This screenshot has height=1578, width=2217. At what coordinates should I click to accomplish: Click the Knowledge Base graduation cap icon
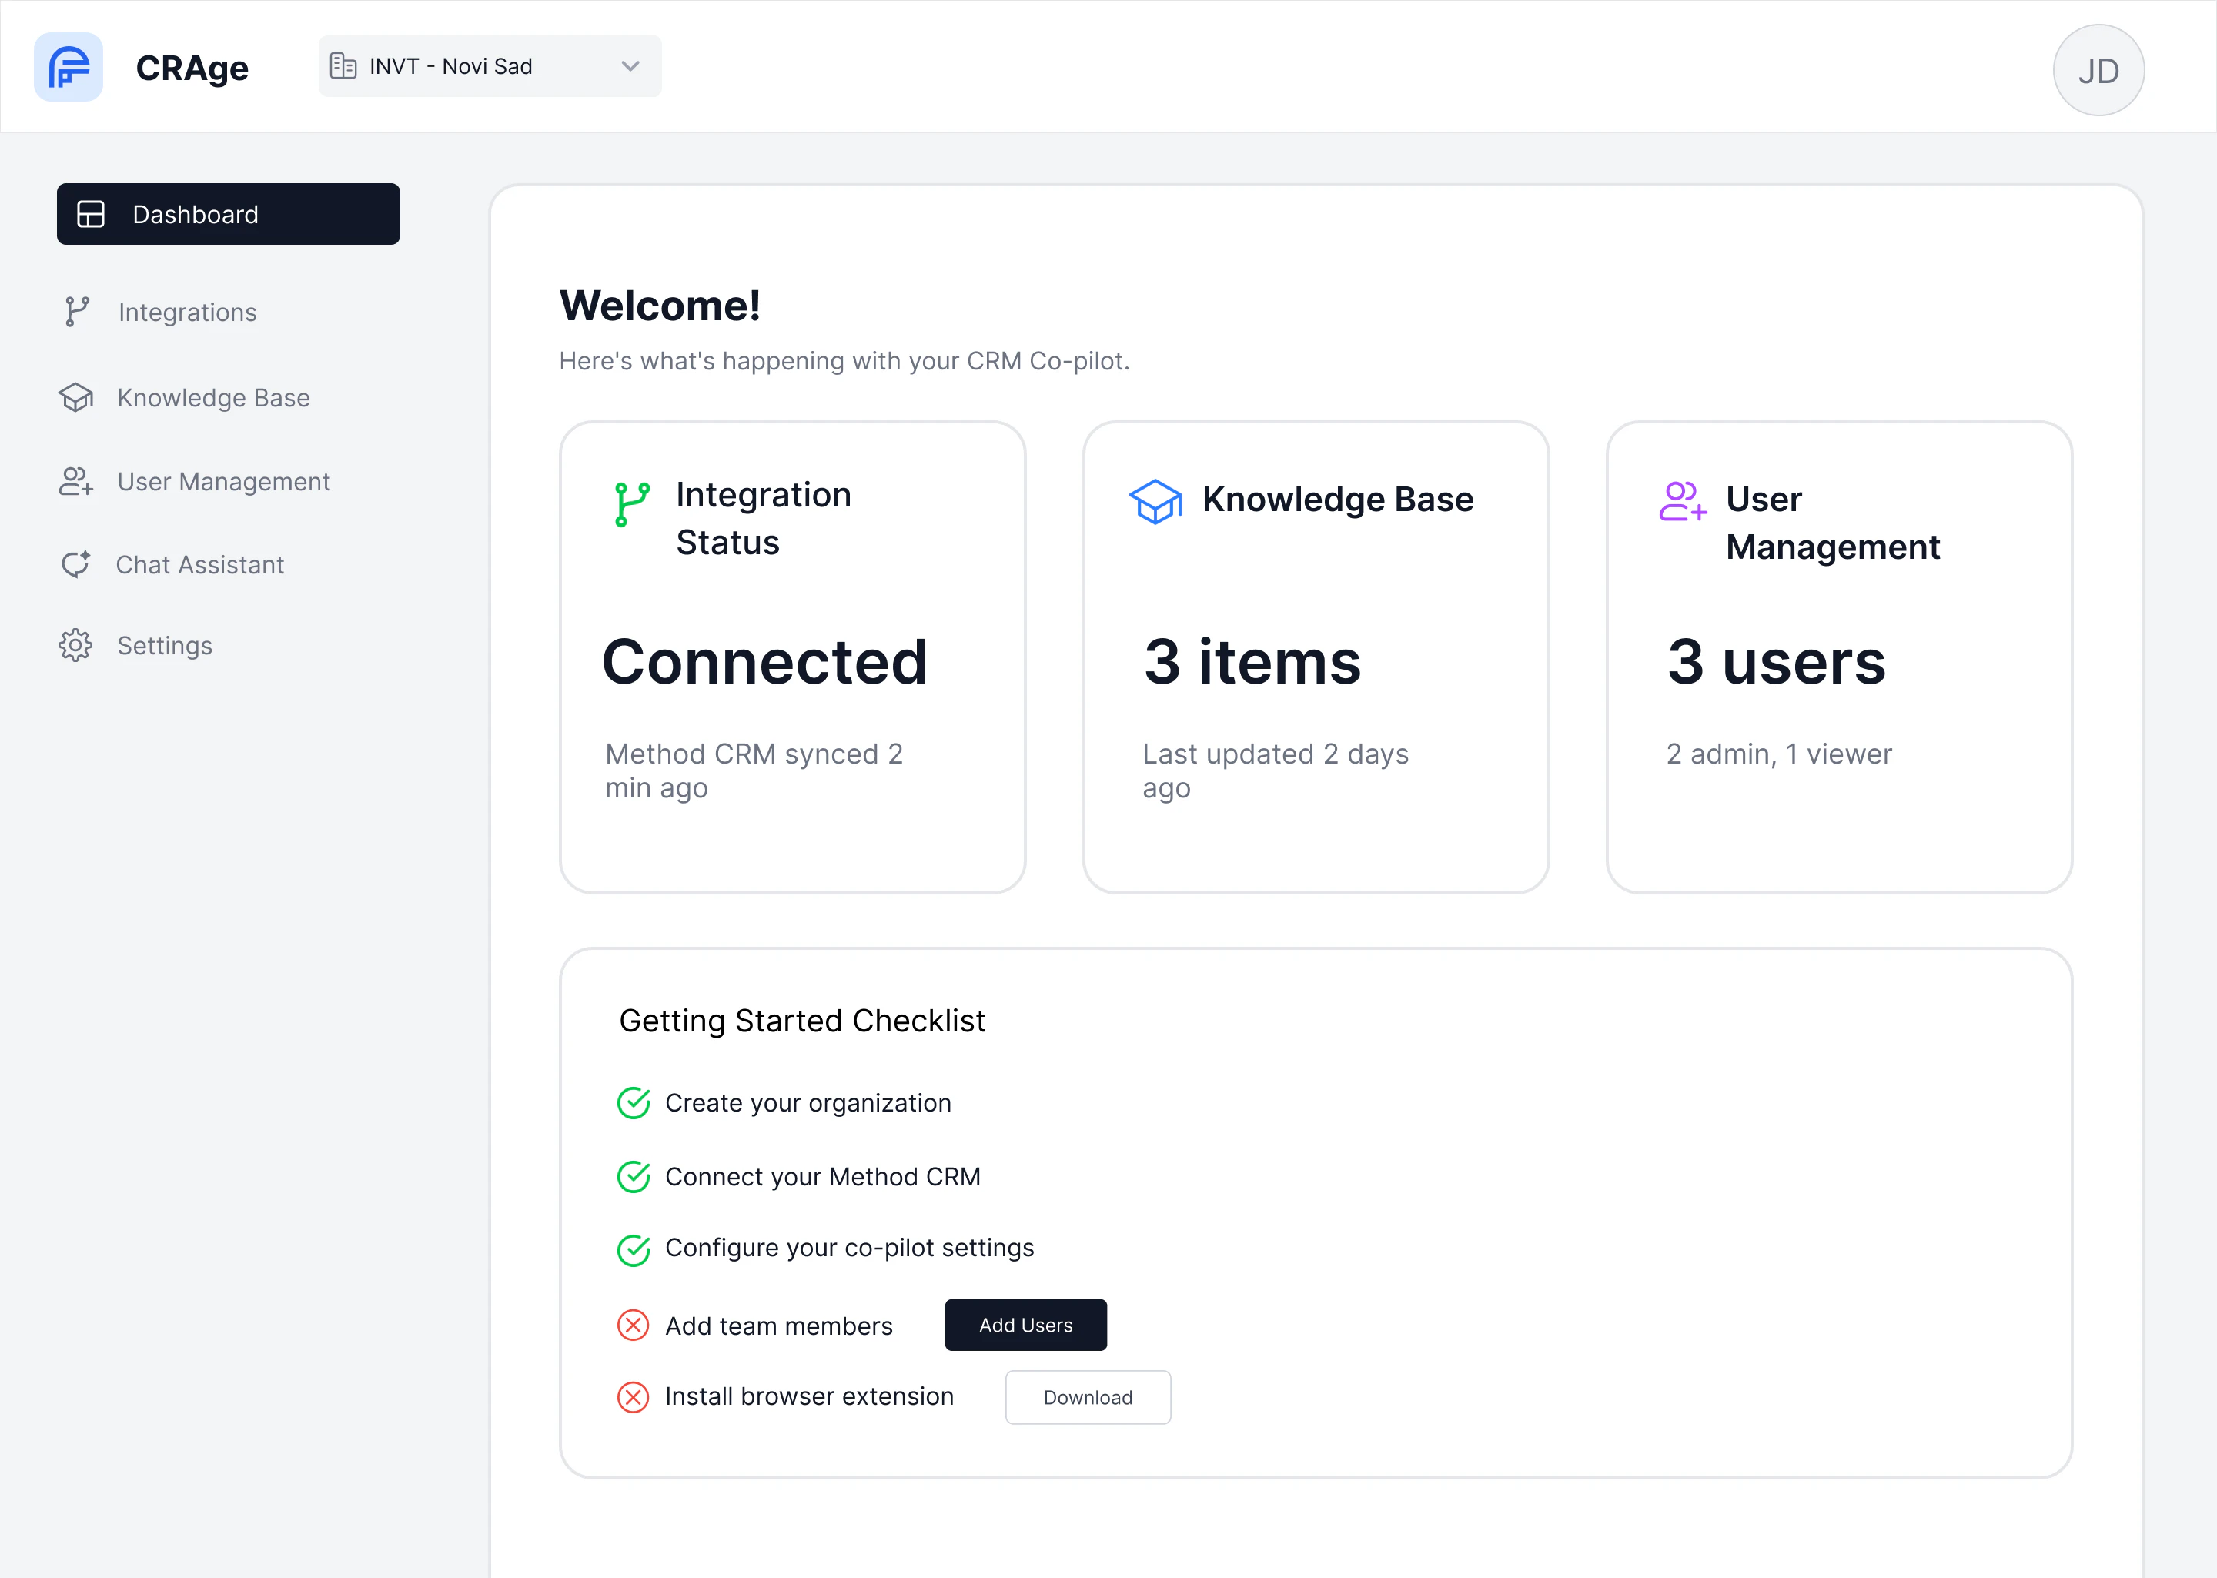coord(77,397)
